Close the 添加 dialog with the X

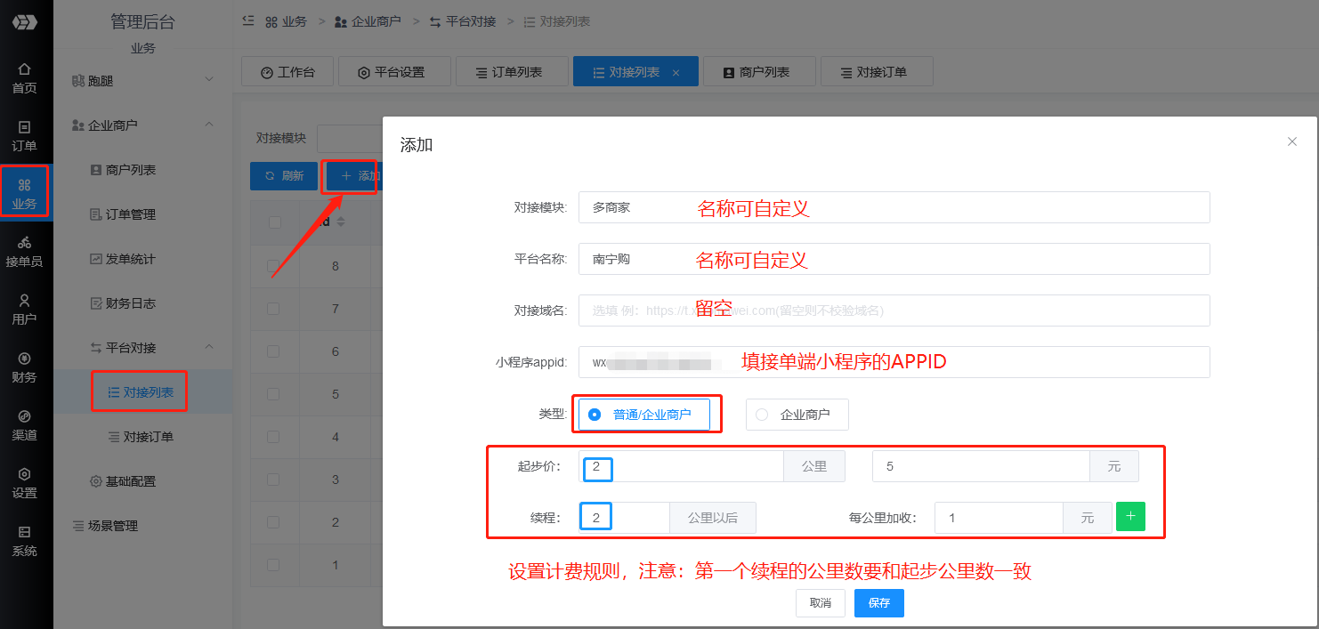pos(1292,141)
